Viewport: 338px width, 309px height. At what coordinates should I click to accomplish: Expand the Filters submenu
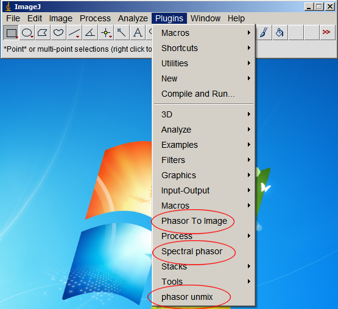[x=203, y=160]
